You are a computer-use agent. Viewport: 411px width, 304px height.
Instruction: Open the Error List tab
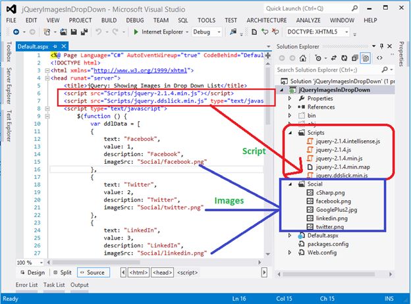click(26, 285)
